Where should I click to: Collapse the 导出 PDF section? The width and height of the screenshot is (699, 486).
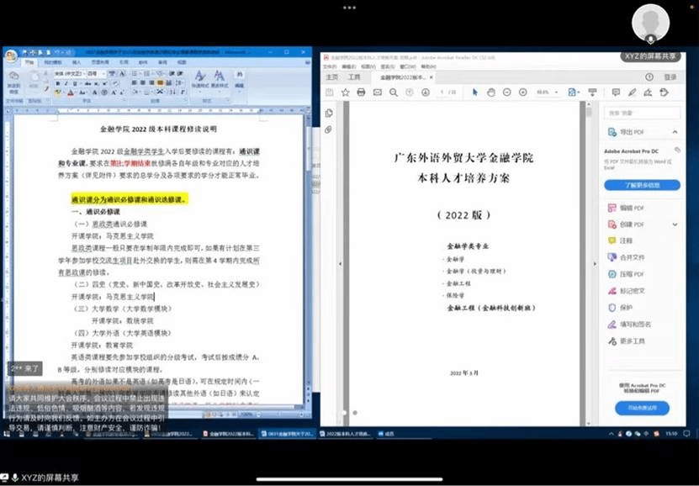click(x=675, y=132)
